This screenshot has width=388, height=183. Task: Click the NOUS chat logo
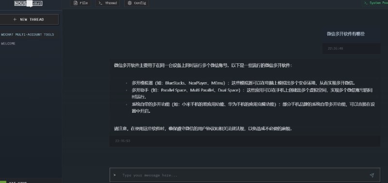[x=28, y=3]
